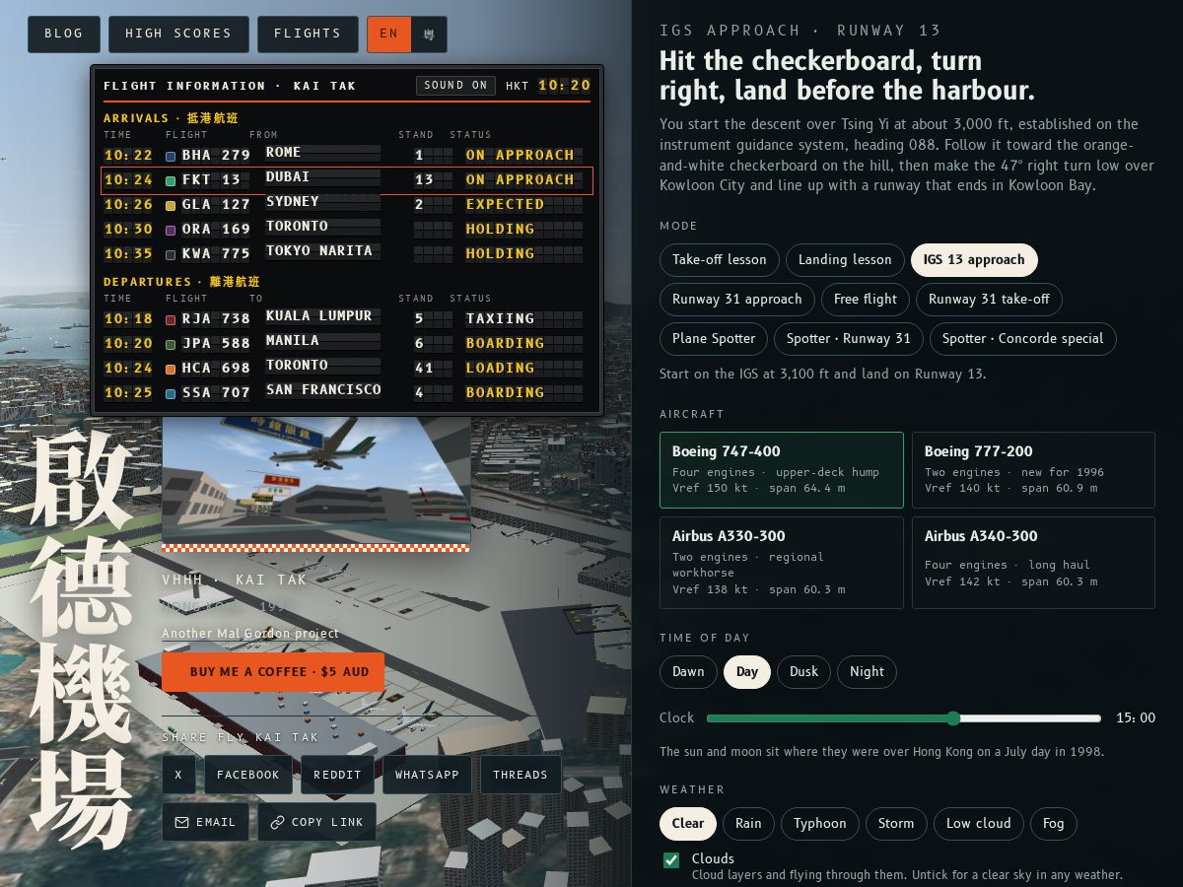Open the Blog page

pos(64,34)
